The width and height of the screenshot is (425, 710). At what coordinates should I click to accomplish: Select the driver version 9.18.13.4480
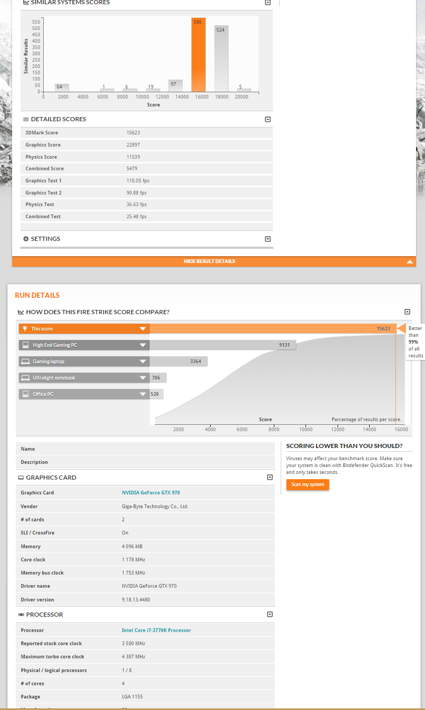(136, 600)
